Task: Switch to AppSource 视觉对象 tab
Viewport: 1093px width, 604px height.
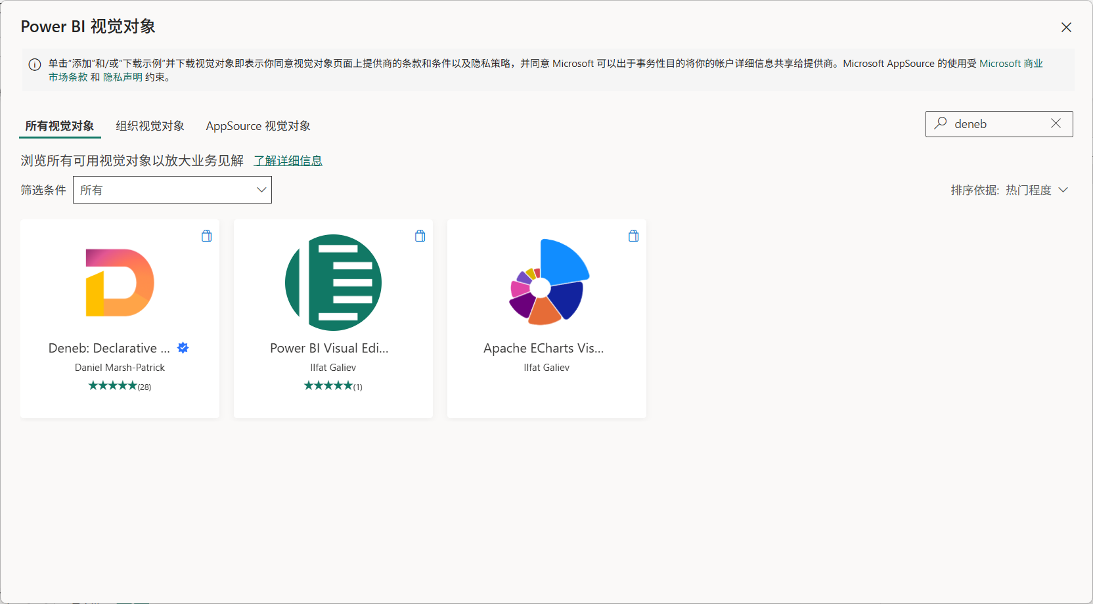Action: click(x=258, y=125)
